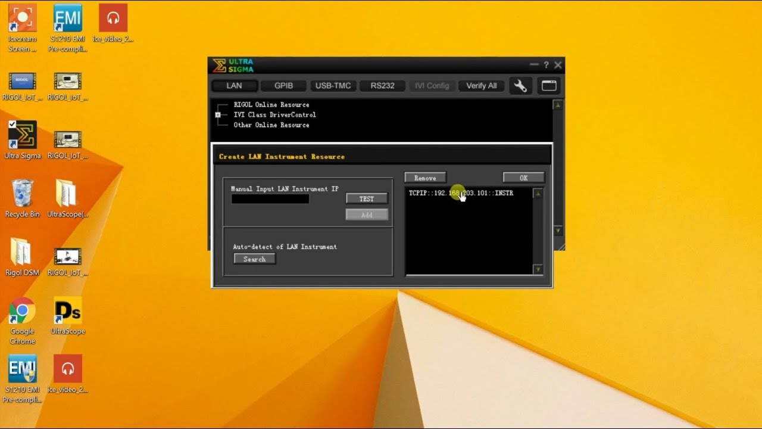Open the Ultra Sigma help question mark
This screenshot has width=762, height=429.
(546, 64)
